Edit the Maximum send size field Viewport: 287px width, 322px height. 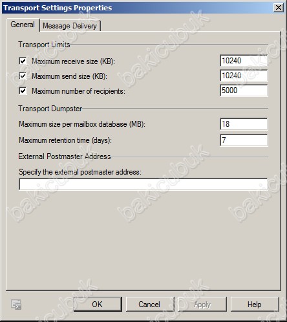[x=244, y=76]
